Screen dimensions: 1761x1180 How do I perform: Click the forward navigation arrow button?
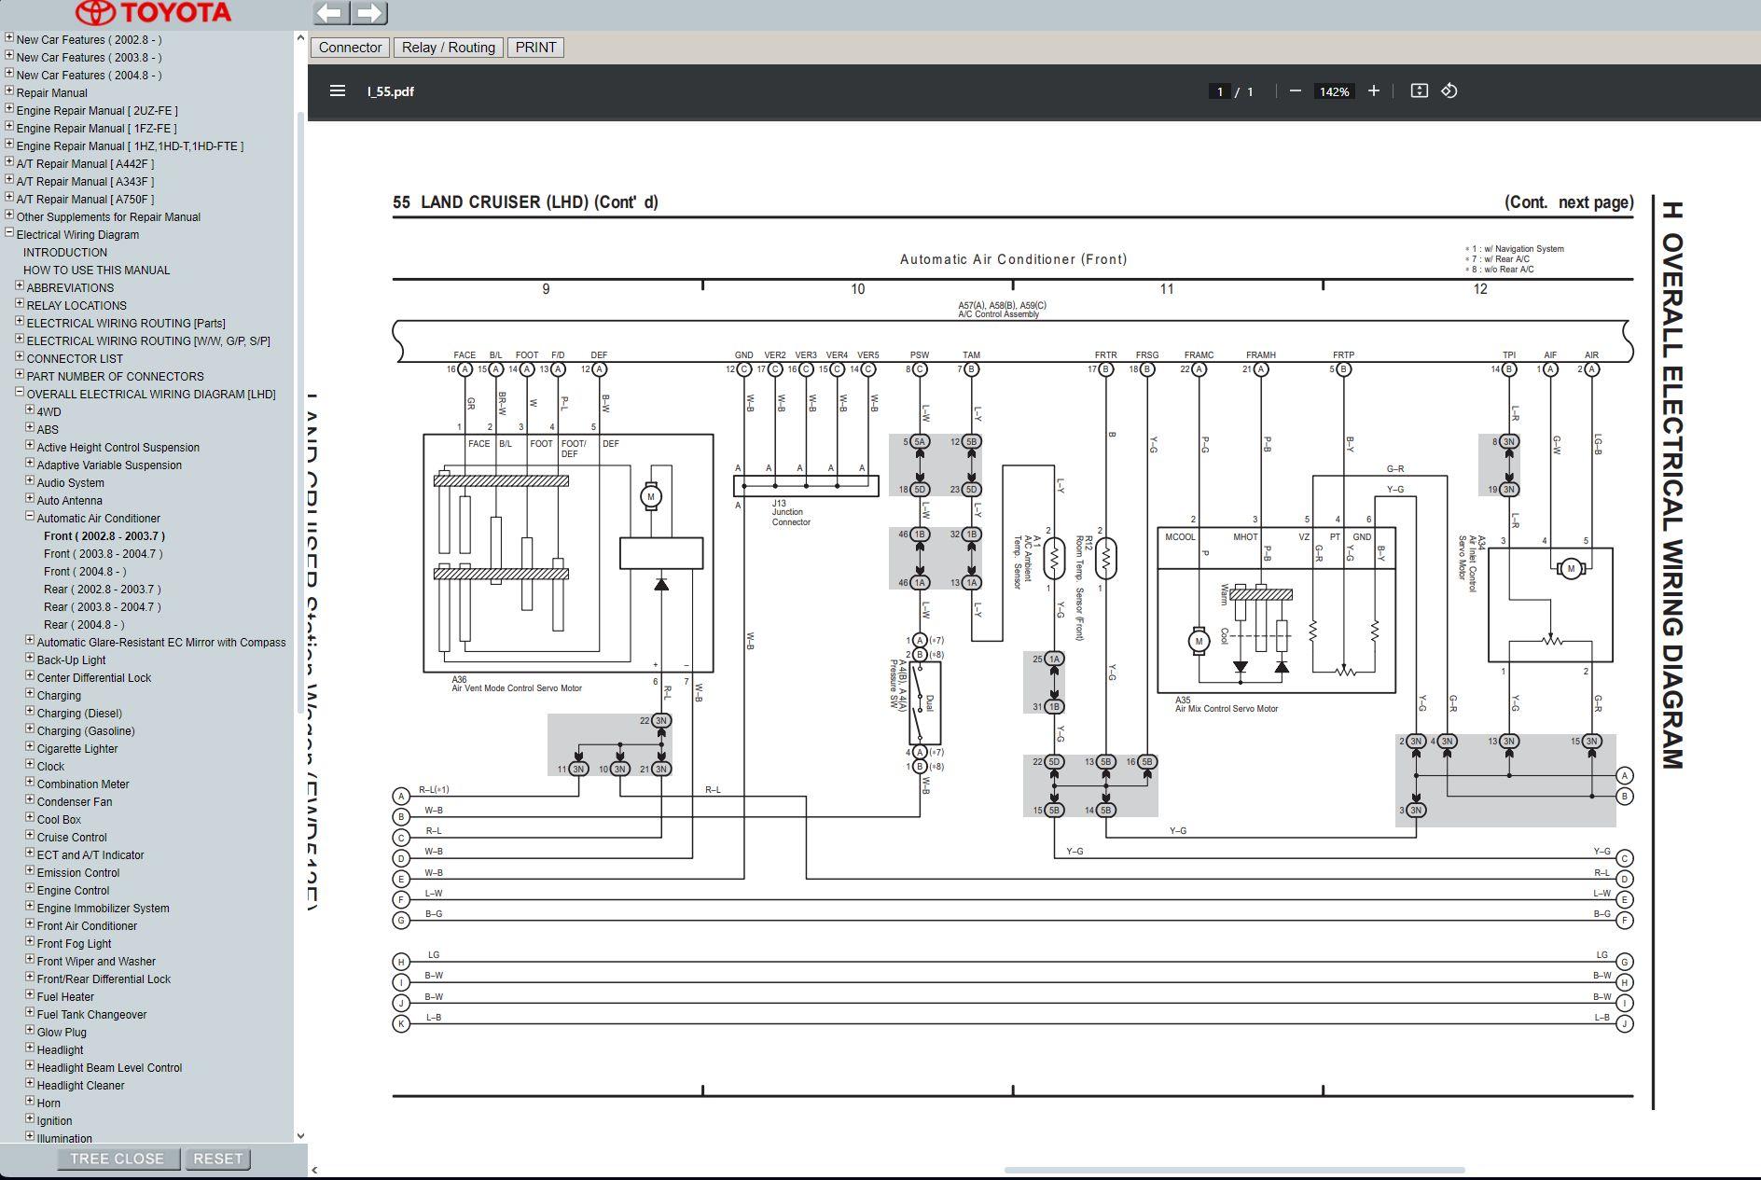point(369,13)
